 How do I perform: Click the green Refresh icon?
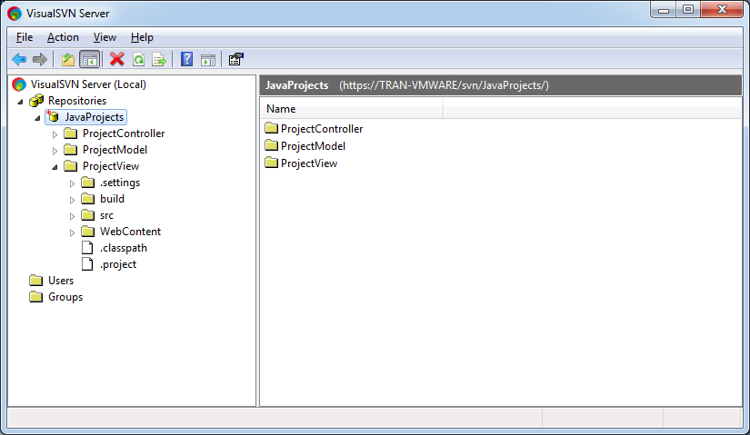[138, 59]
